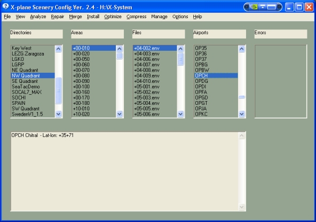
Task: Select airport OPBW
Action: (216, 70)
